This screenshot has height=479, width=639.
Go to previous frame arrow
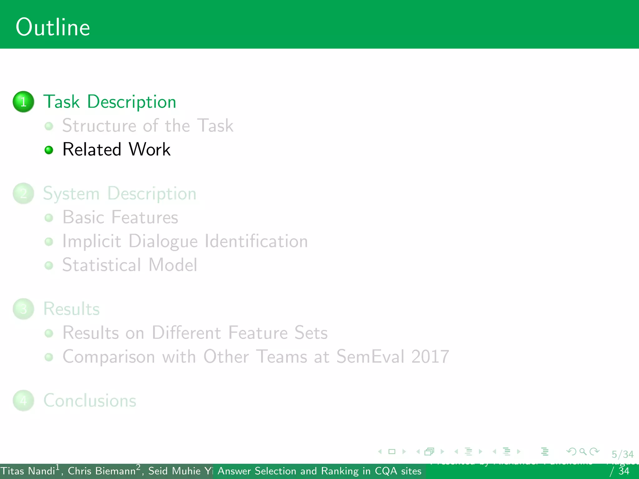(418, 452)
